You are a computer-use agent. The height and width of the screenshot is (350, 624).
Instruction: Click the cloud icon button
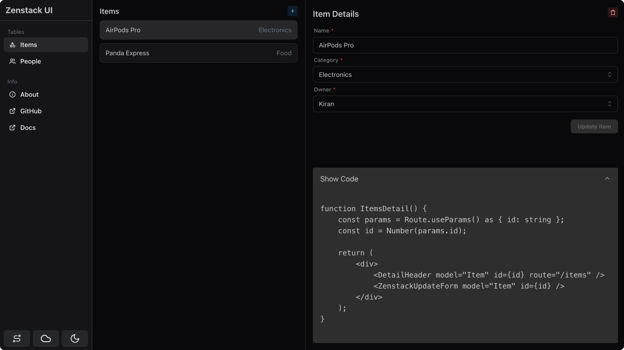(46, 338)
